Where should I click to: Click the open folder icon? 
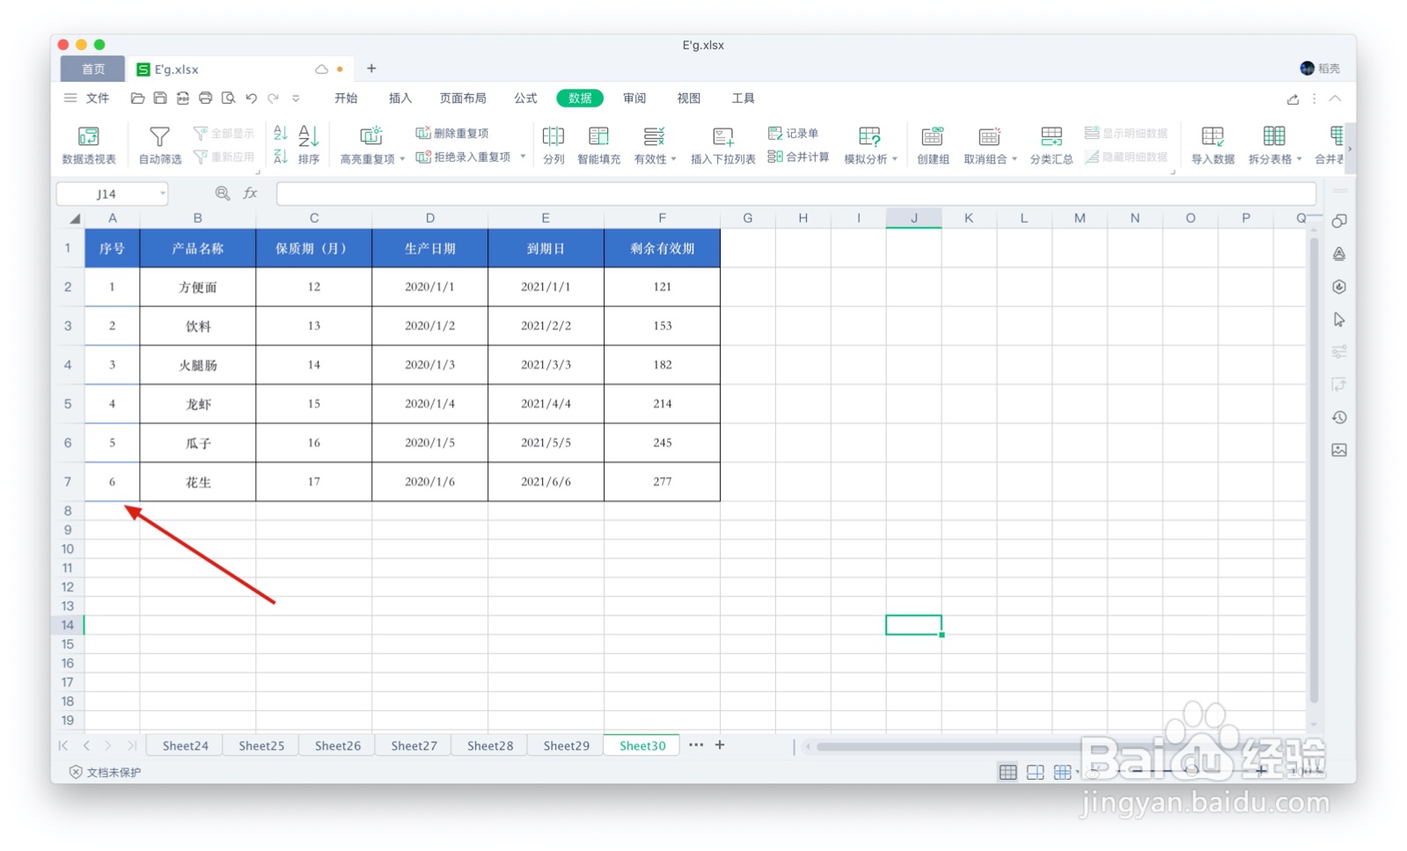click(137, 98)
